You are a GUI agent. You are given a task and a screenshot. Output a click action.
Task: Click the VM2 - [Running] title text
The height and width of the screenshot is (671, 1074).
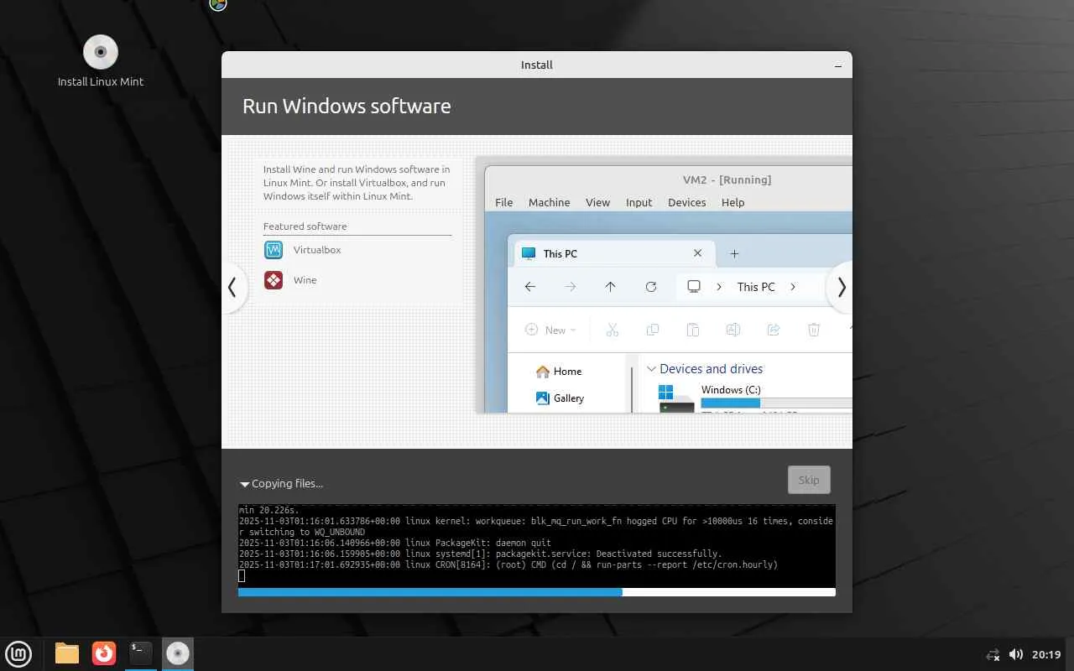(x=727, y=179)
